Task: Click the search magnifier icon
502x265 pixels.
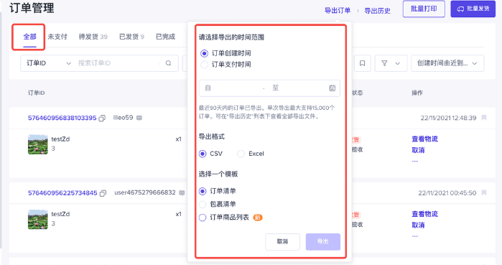Action: (168, 63)
